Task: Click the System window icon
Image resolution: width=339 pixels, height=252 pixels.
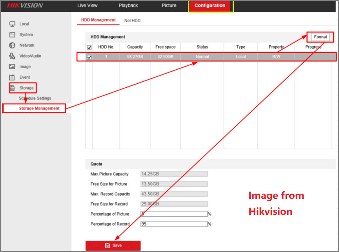Action: coord(12,34)
